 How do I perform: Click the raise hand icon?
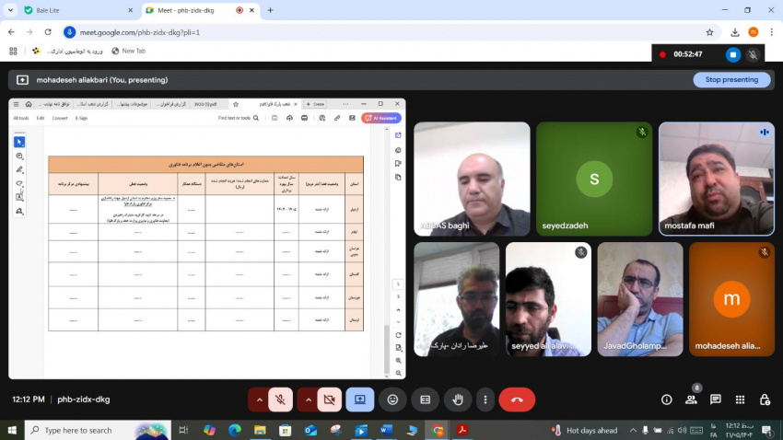point(457,399)
